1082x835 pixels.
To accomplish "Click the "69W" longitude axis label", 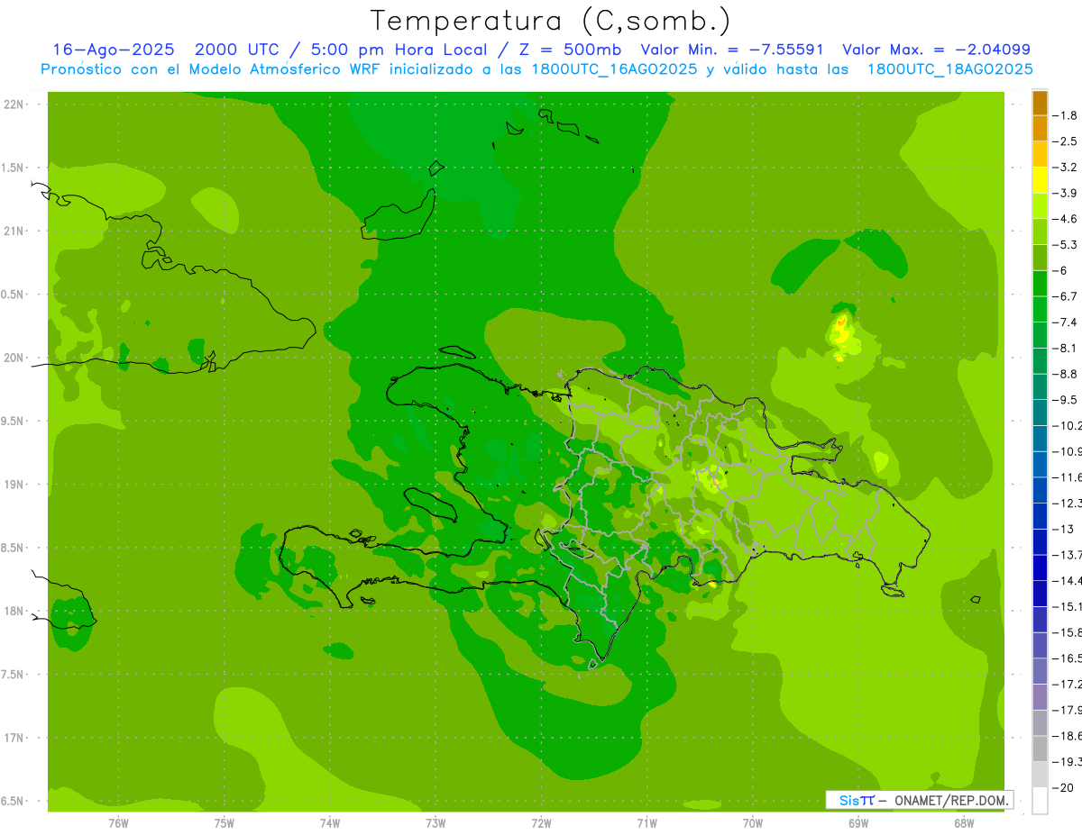I will pos(858,823).
